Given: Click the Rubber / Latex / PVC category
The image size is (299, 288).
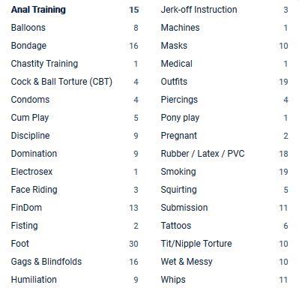Looking at the screenshot, I should tap(202, 154).
